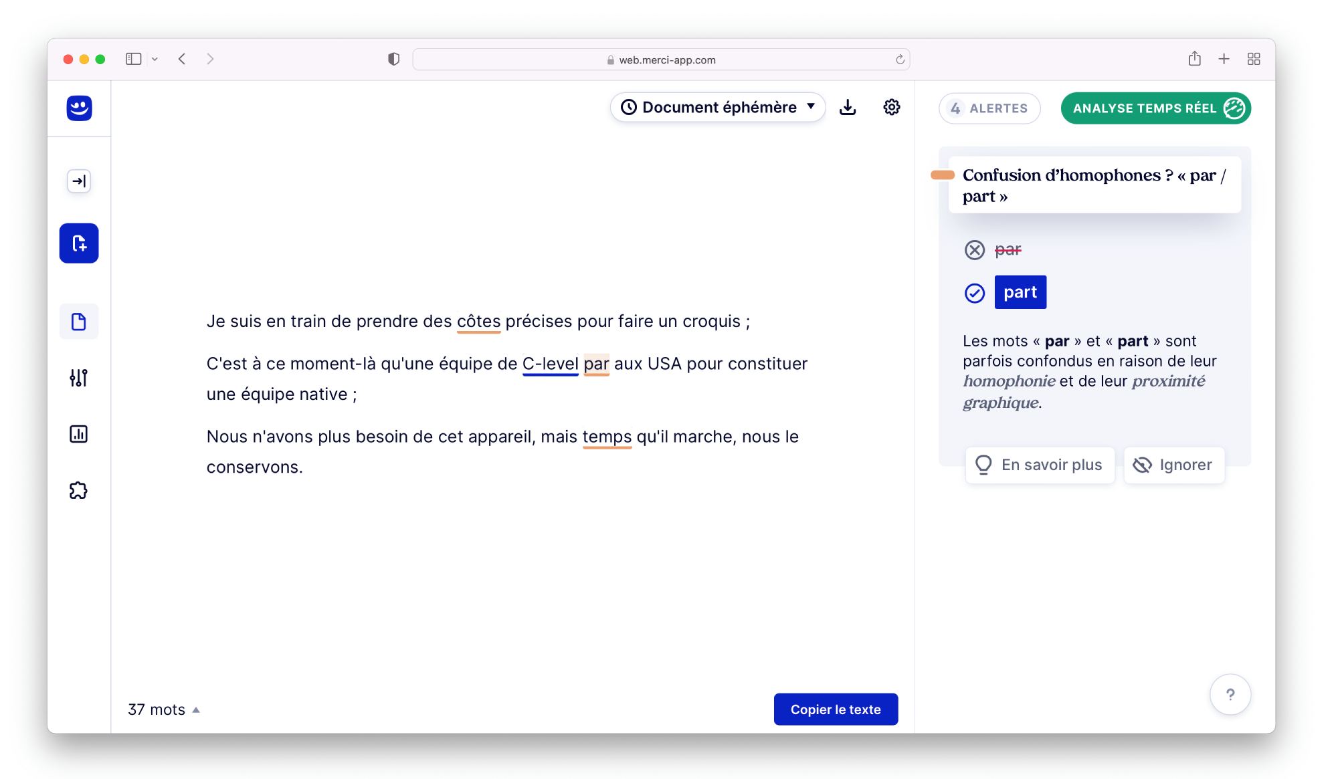Open download document icon
This screenshot has width=1338, height=779.
tap(848, 106)
